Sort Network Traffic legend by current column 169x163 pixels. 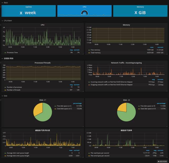pyautogui.click(x=160, y=79)
